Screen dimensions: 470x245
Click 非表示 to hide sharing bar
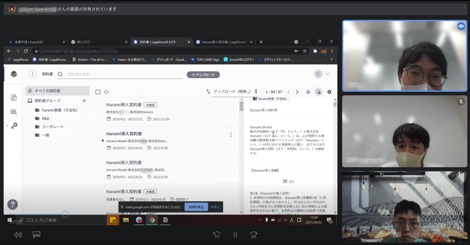pyautogui.click(x=215, y=207)
